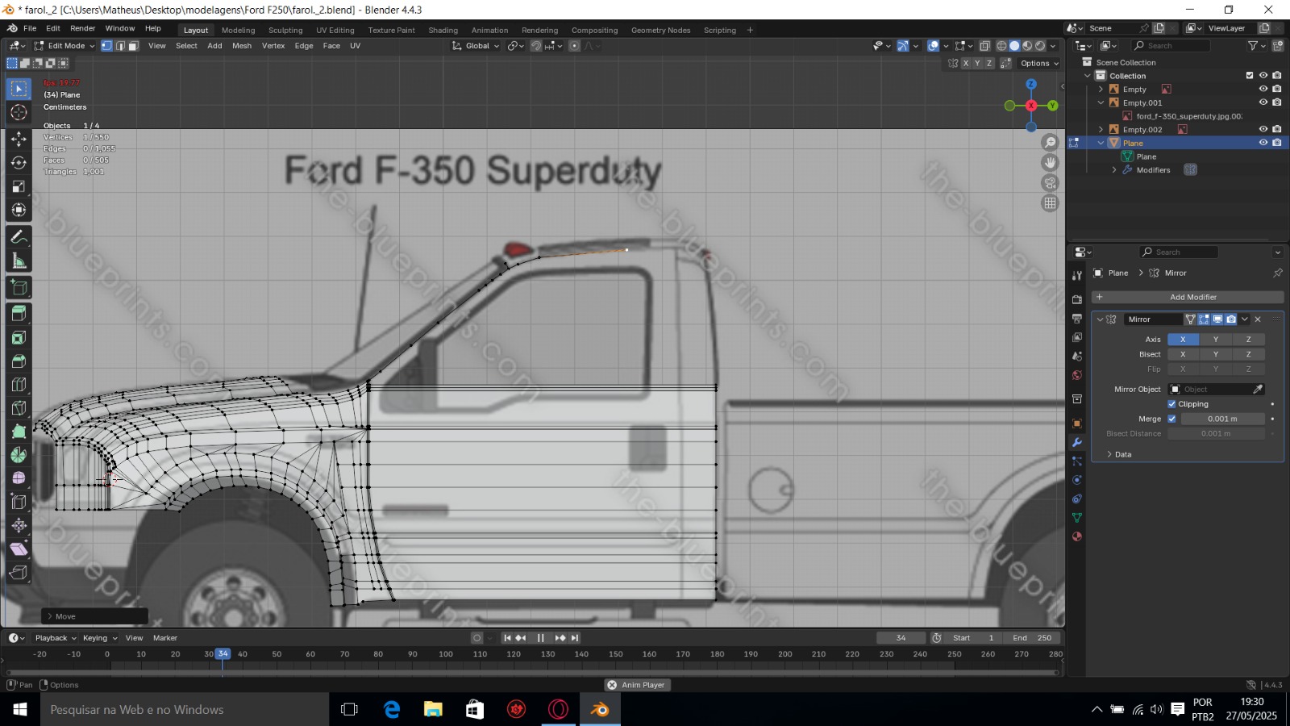1290x726 pixels.
Task: Click the eyedropper in Mirror Object field
Action: pyautogui.click(x=1258, y=389)
